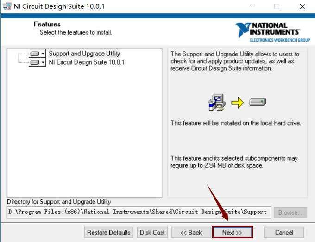The image size is (315, 242).
Task: Select the Support and Upgrade Utility feature
Action: 84,54
